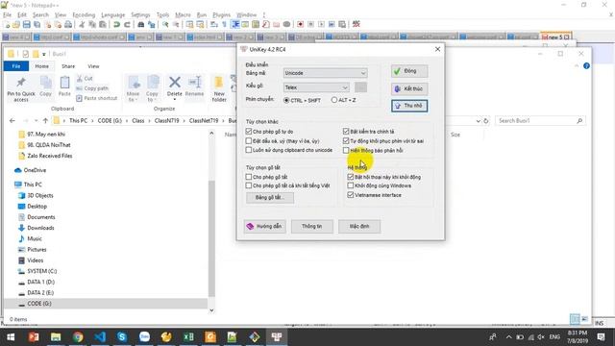The height and width of the screenshot is (346, 615).
Task: Click Open file folder icon in Notepad++
Action: 16,24
